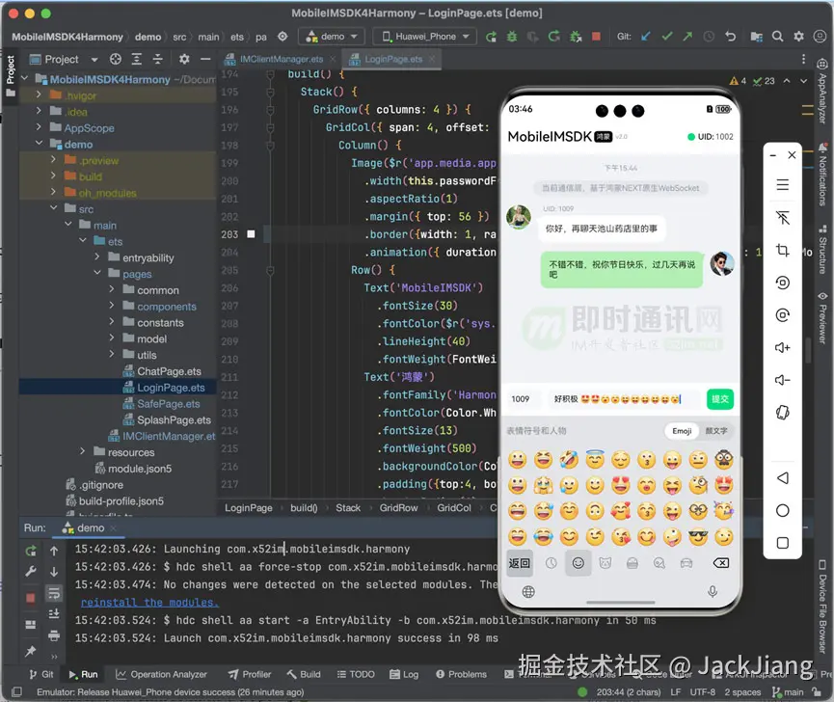The height and width of the screenshot is (702, 834).
Task: Open the main Git branch widget
Action: (x=789, y=692)
